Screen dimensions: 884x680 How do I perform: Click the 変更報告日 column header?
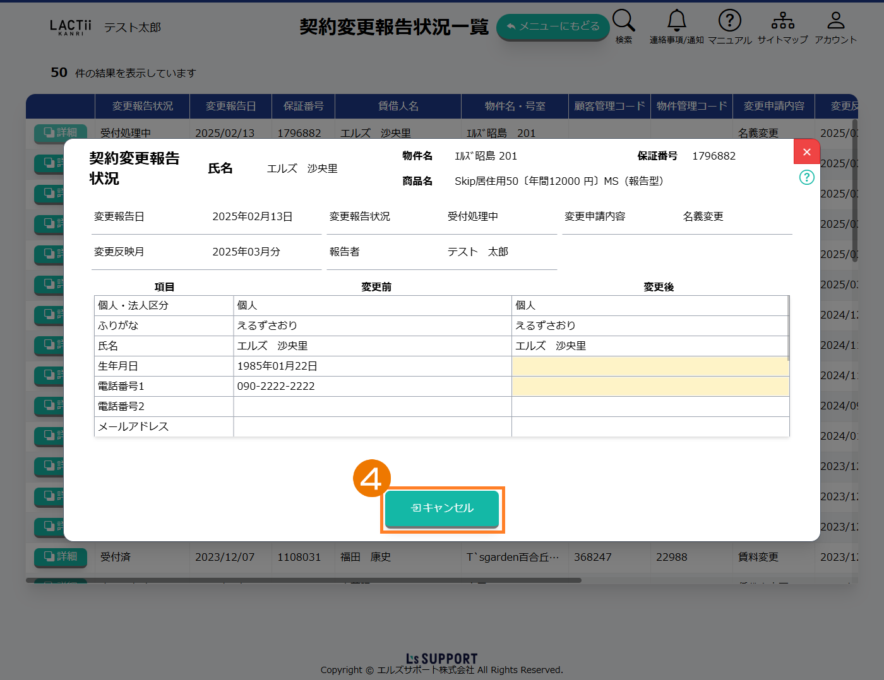click(x=230, y=106)
